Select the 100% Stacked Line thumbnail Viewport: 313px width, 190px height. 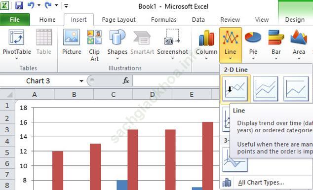click(296, 89)
